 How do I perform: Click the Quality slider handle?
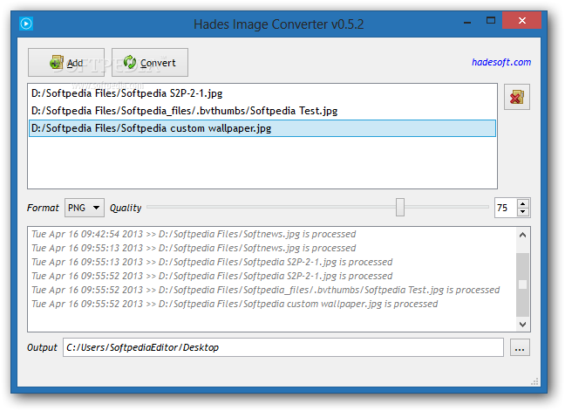[400, 208]
